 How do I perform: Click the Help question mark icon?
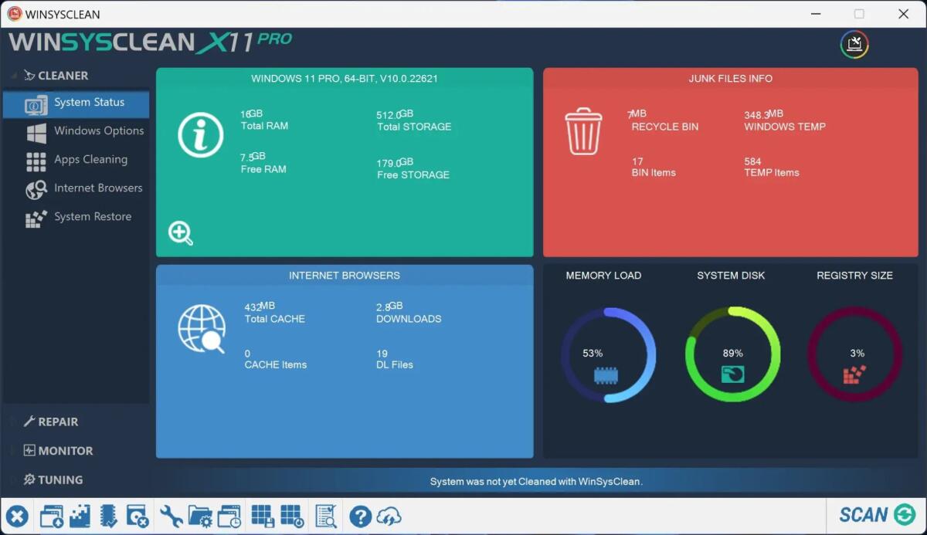coord(360,516)
